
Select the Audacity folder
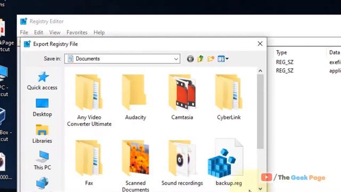click(135, 97)
